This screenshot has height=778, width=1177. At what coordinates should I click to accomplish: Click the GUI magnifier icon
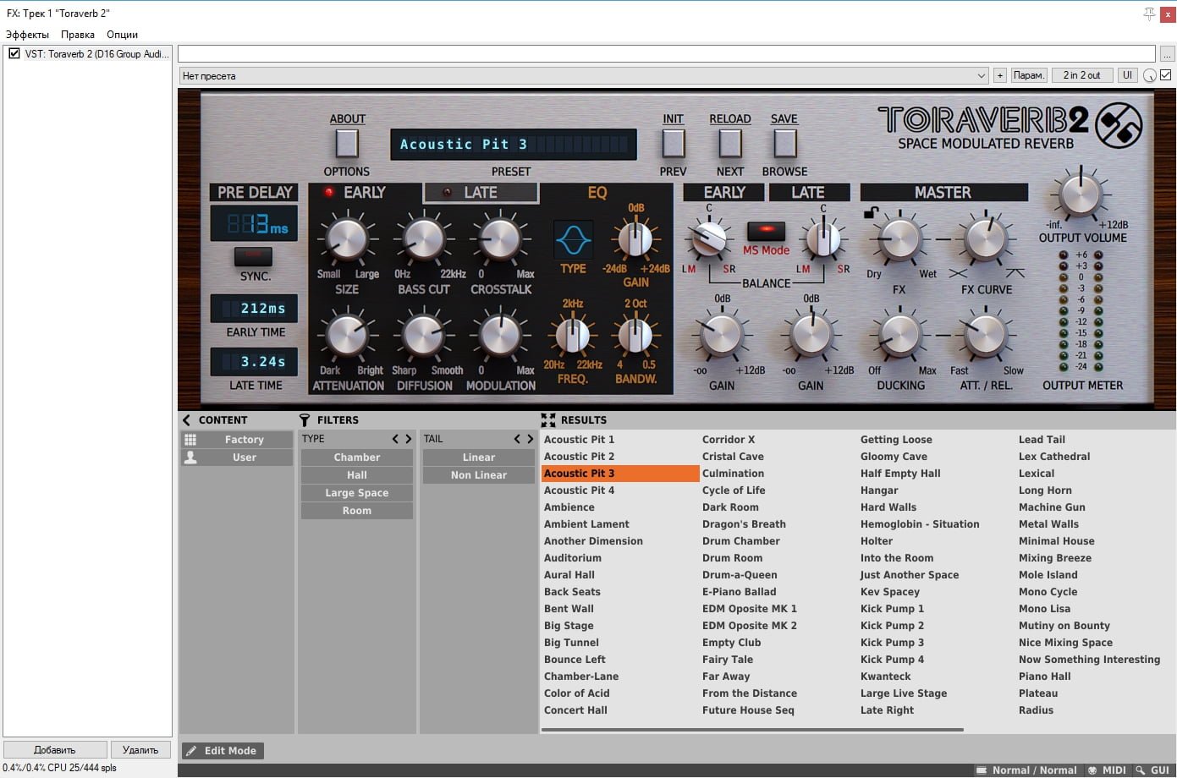coord(1141,770)
